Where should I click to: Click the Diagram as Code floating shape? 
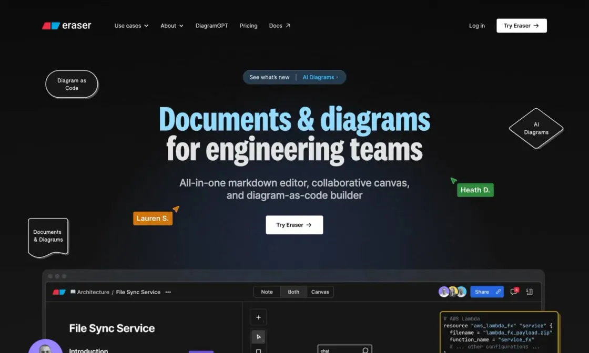[72, 84]
